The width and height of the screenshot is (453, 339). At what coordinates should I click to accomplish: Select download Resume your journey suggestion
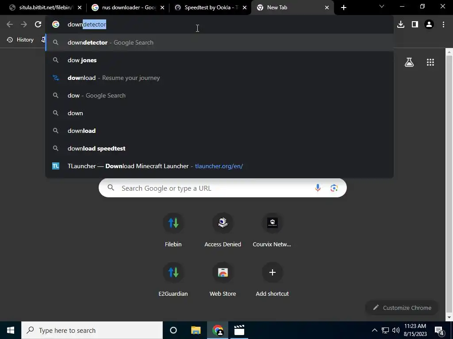[219, 78]
